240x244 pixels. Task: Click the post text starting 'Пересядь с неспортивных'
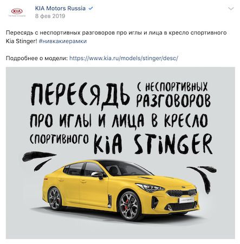tap(116, 37)
